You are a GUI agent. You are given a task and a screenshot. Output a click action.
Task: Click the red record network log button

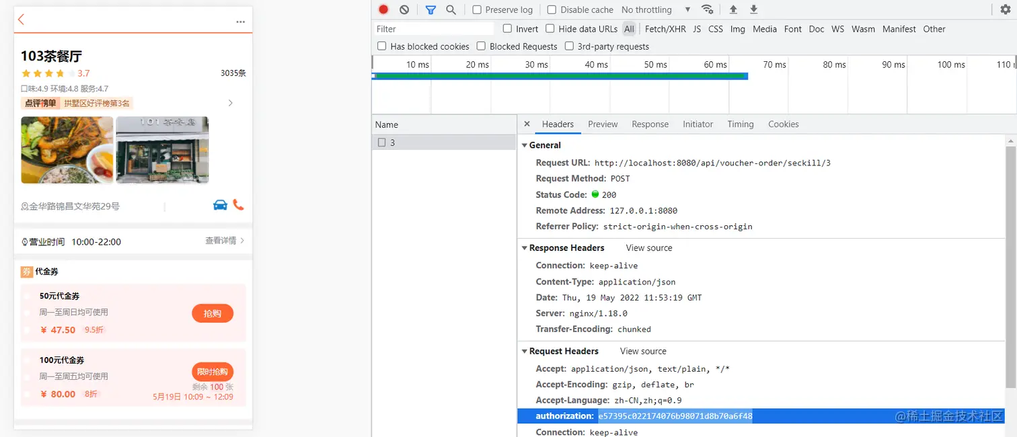coord(383,9)
